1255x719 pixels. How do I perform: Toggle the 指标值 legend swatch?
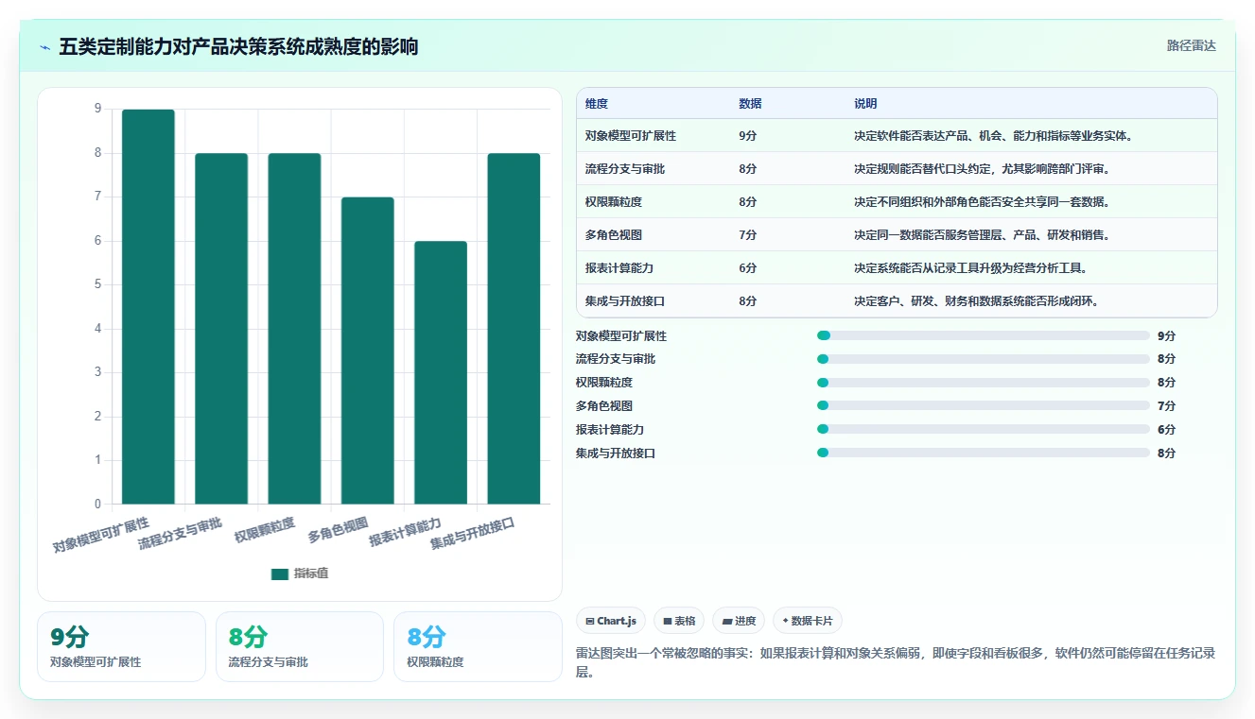[x=279, y=573]
